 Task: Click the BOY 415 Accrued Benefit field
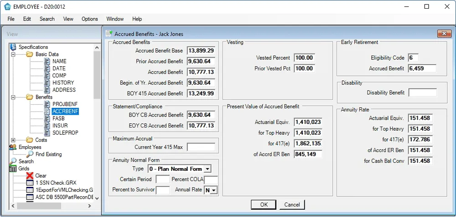tap(201, 94)
